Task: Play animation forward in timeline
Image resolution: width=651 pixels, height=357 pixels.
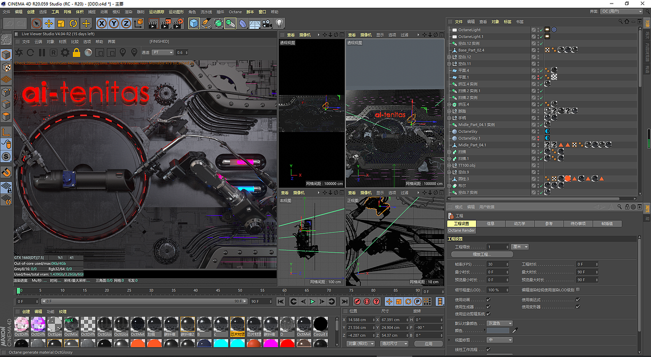Action: pos(312,301)
